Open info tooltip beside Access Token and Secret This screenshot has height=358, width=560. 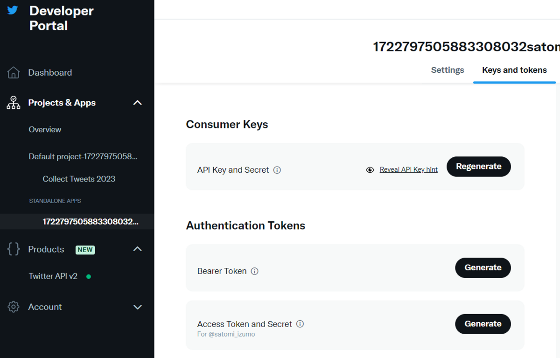point(300,324)
